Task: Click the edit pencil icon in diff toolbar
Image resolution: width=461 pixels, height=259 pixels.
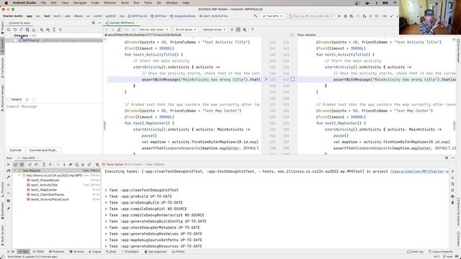Action: 119,29
